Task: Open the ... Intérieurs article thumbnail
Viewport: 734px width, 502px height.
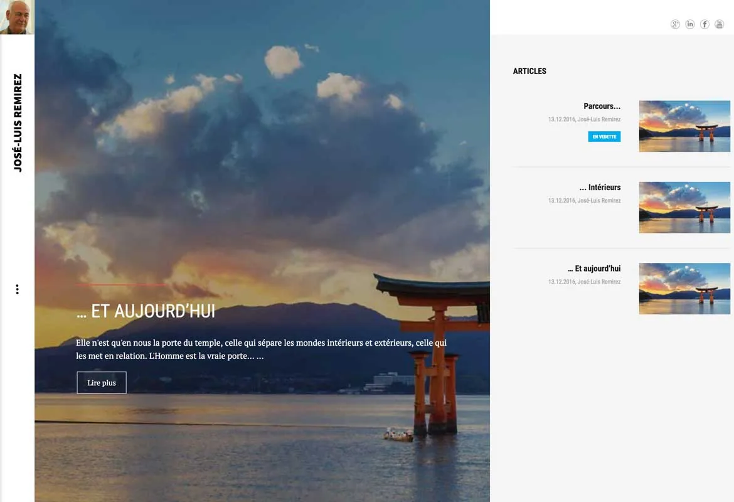Action: point(684,208)
